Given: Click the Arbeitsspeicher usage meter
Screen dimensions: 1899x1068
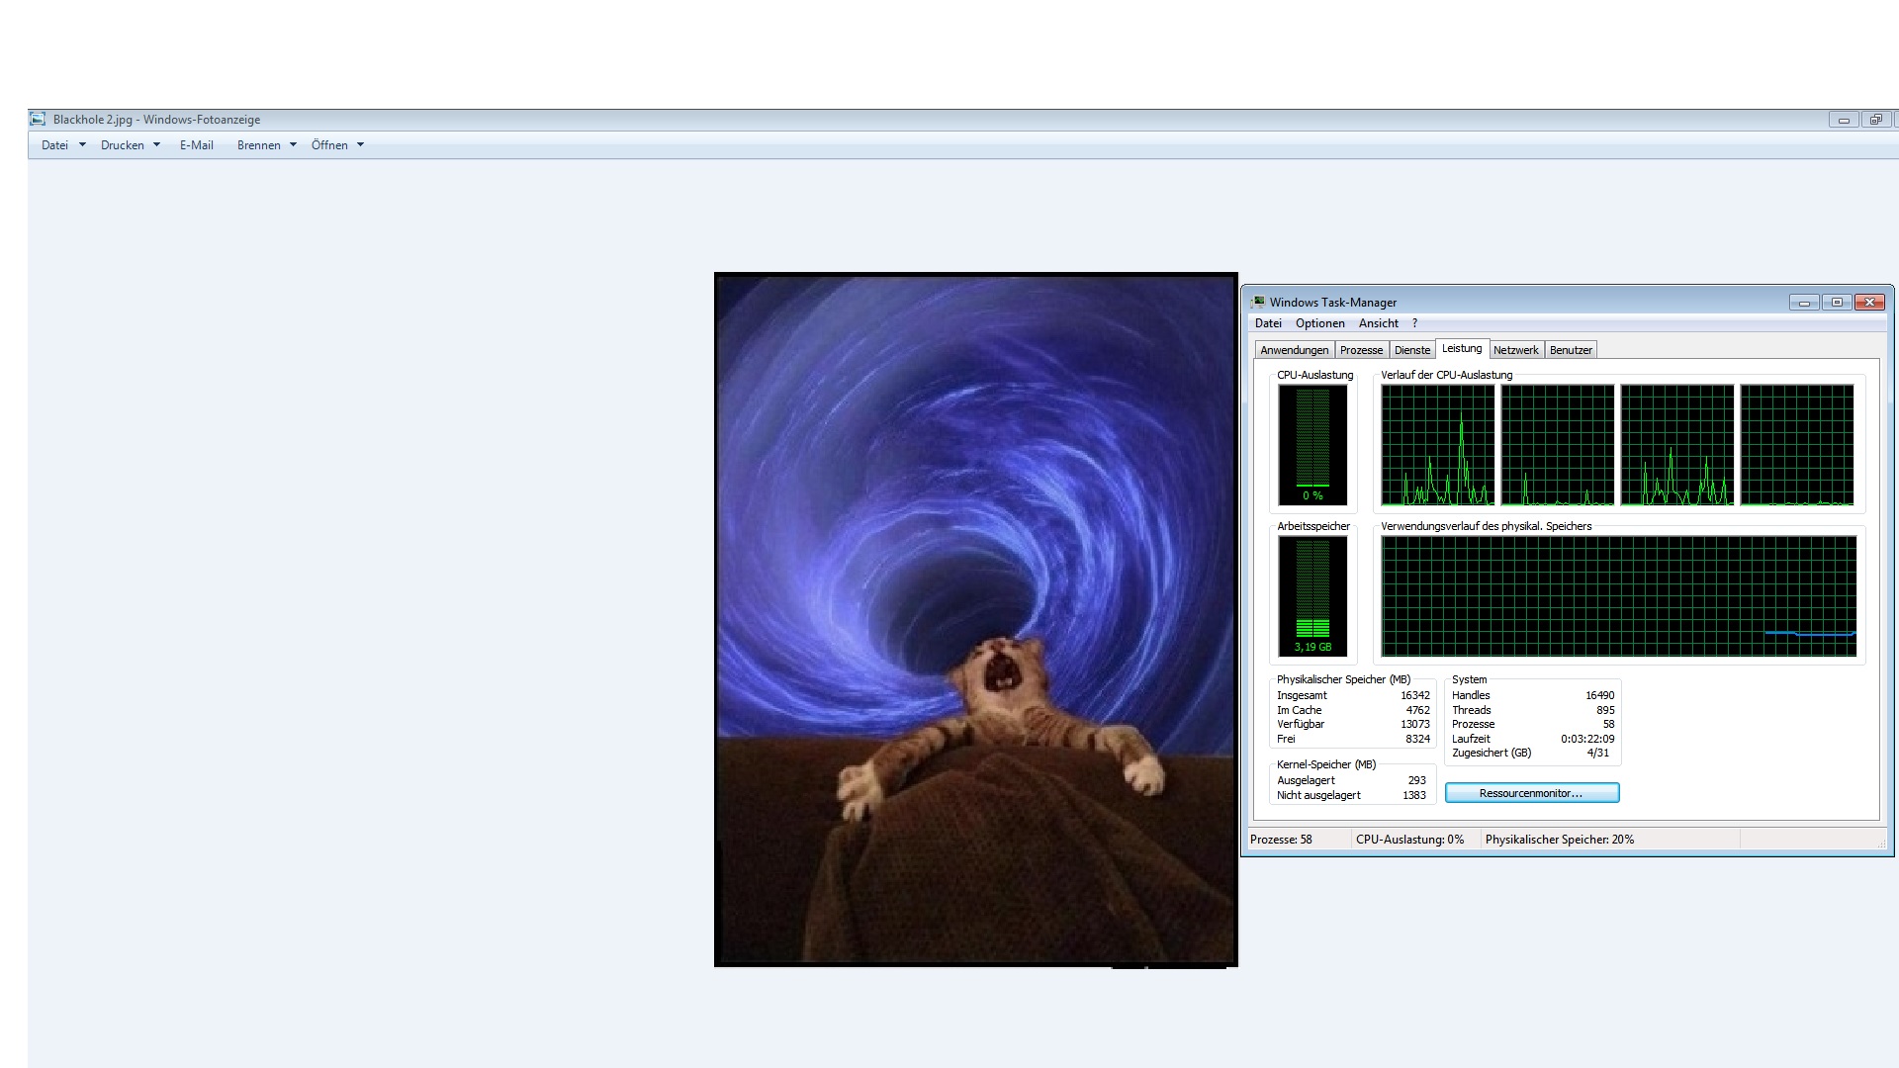Looking at the screenshot, I should coord(1312,595).
